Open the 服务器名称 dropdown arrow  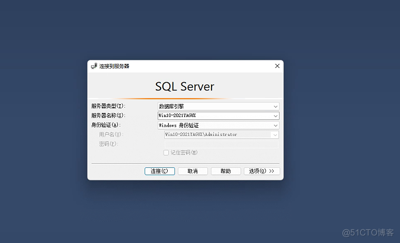pyautogui.click(x=276, y=116)
